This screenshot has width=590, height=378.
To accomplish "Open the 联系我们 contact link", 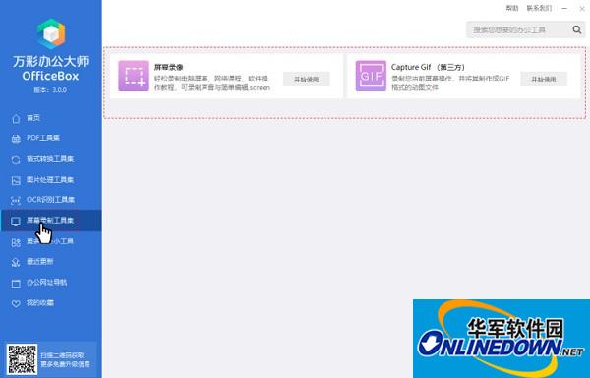I will [539, 8].
